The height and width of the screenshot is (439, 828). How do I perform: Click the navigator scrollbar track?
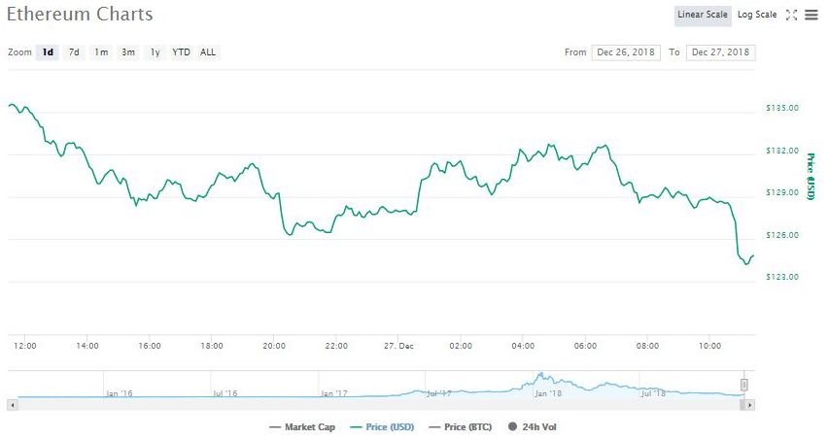click(x=380, y=405)
